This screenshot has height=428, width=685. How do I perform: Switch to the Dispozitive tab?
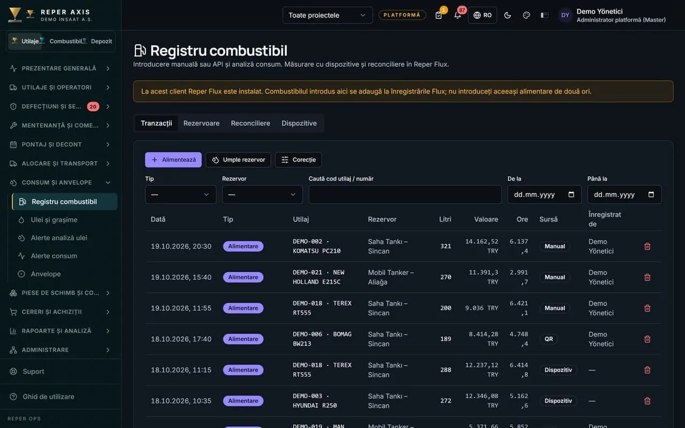(x=299, y=123)
